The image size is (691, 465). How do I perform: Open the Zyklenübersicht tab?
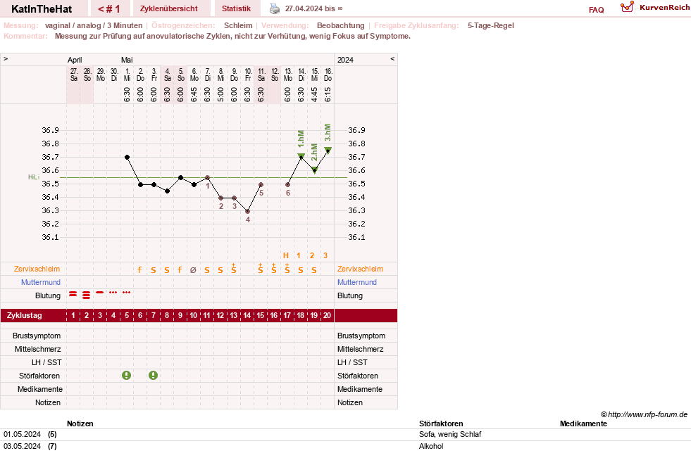coord(169,9)
